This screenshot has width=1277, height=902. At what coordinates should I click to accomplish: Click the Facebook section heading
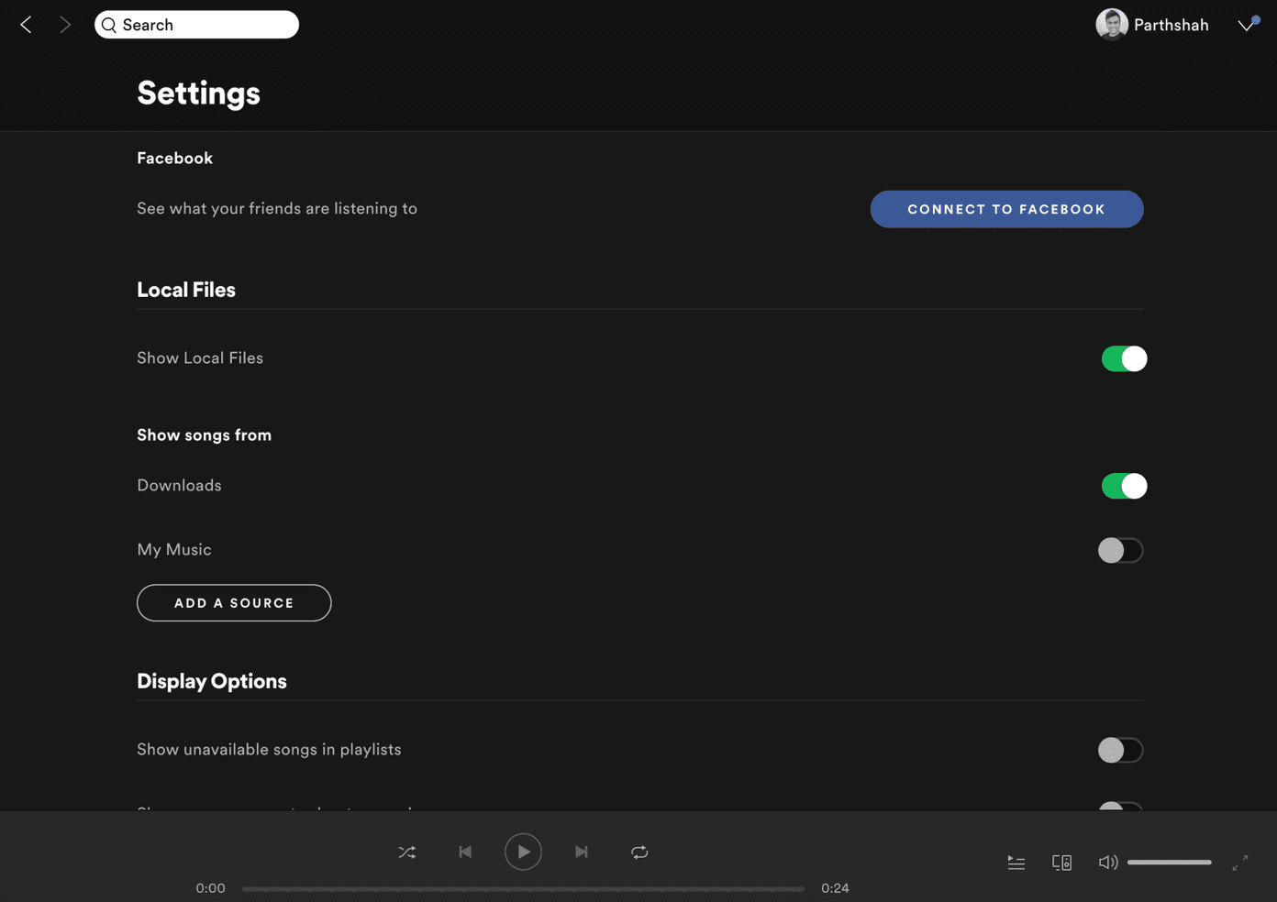tap(174, 159)
